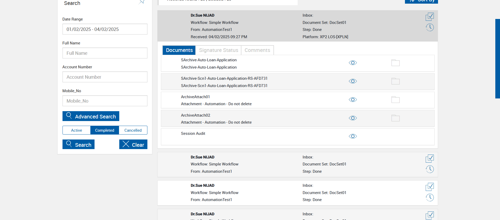Preview SArchive-Scn1-Auto-Loan-Application-RS-AFD731 with eye icon
Image resolution: width=500 pixels, height=220 pixels.
click(353, 81)
